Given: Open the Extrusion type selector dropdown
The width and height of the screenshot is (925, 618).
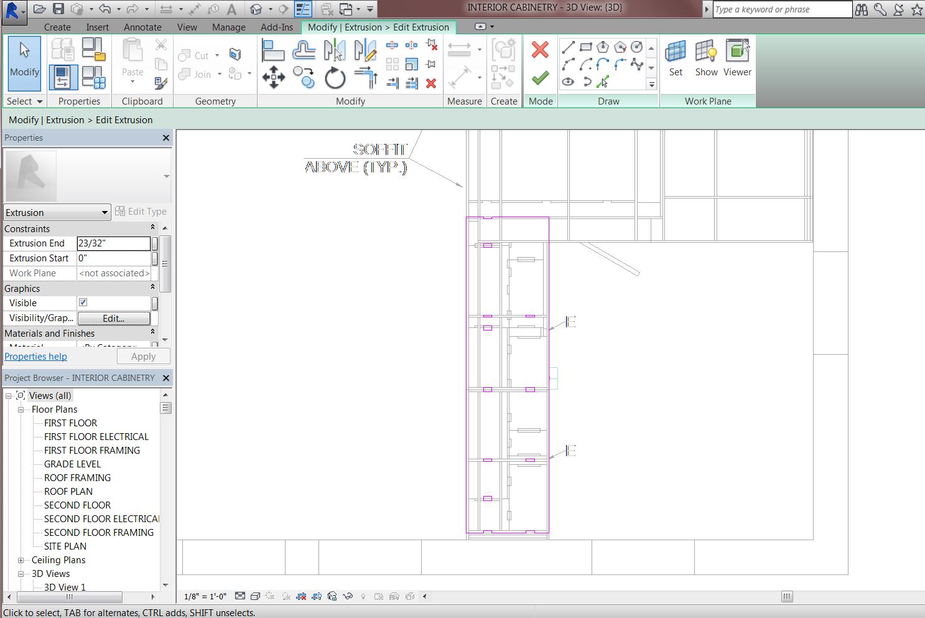Looking at the screenshot, I should click(105, 212).
